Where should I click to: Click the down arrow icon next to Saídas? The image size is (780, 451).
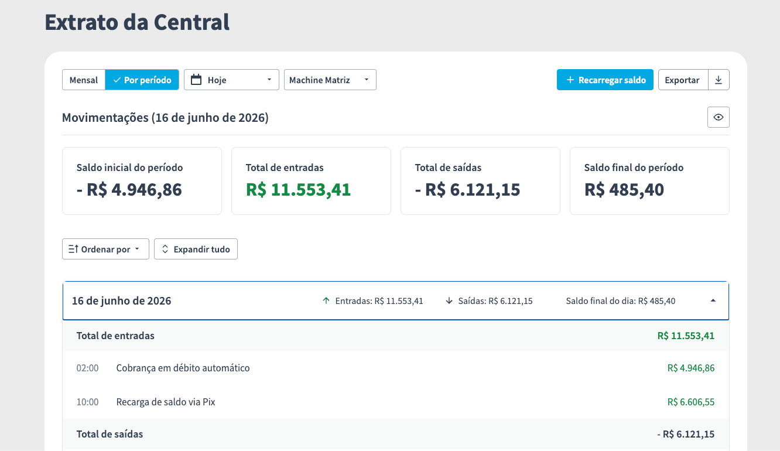click(449, 300)
